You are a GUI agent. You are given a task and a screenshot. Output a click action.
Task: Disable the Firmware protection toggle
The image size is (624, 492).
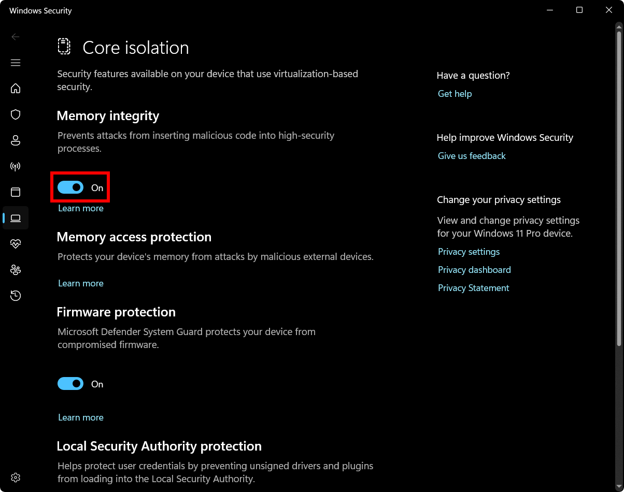pos(70,384)
